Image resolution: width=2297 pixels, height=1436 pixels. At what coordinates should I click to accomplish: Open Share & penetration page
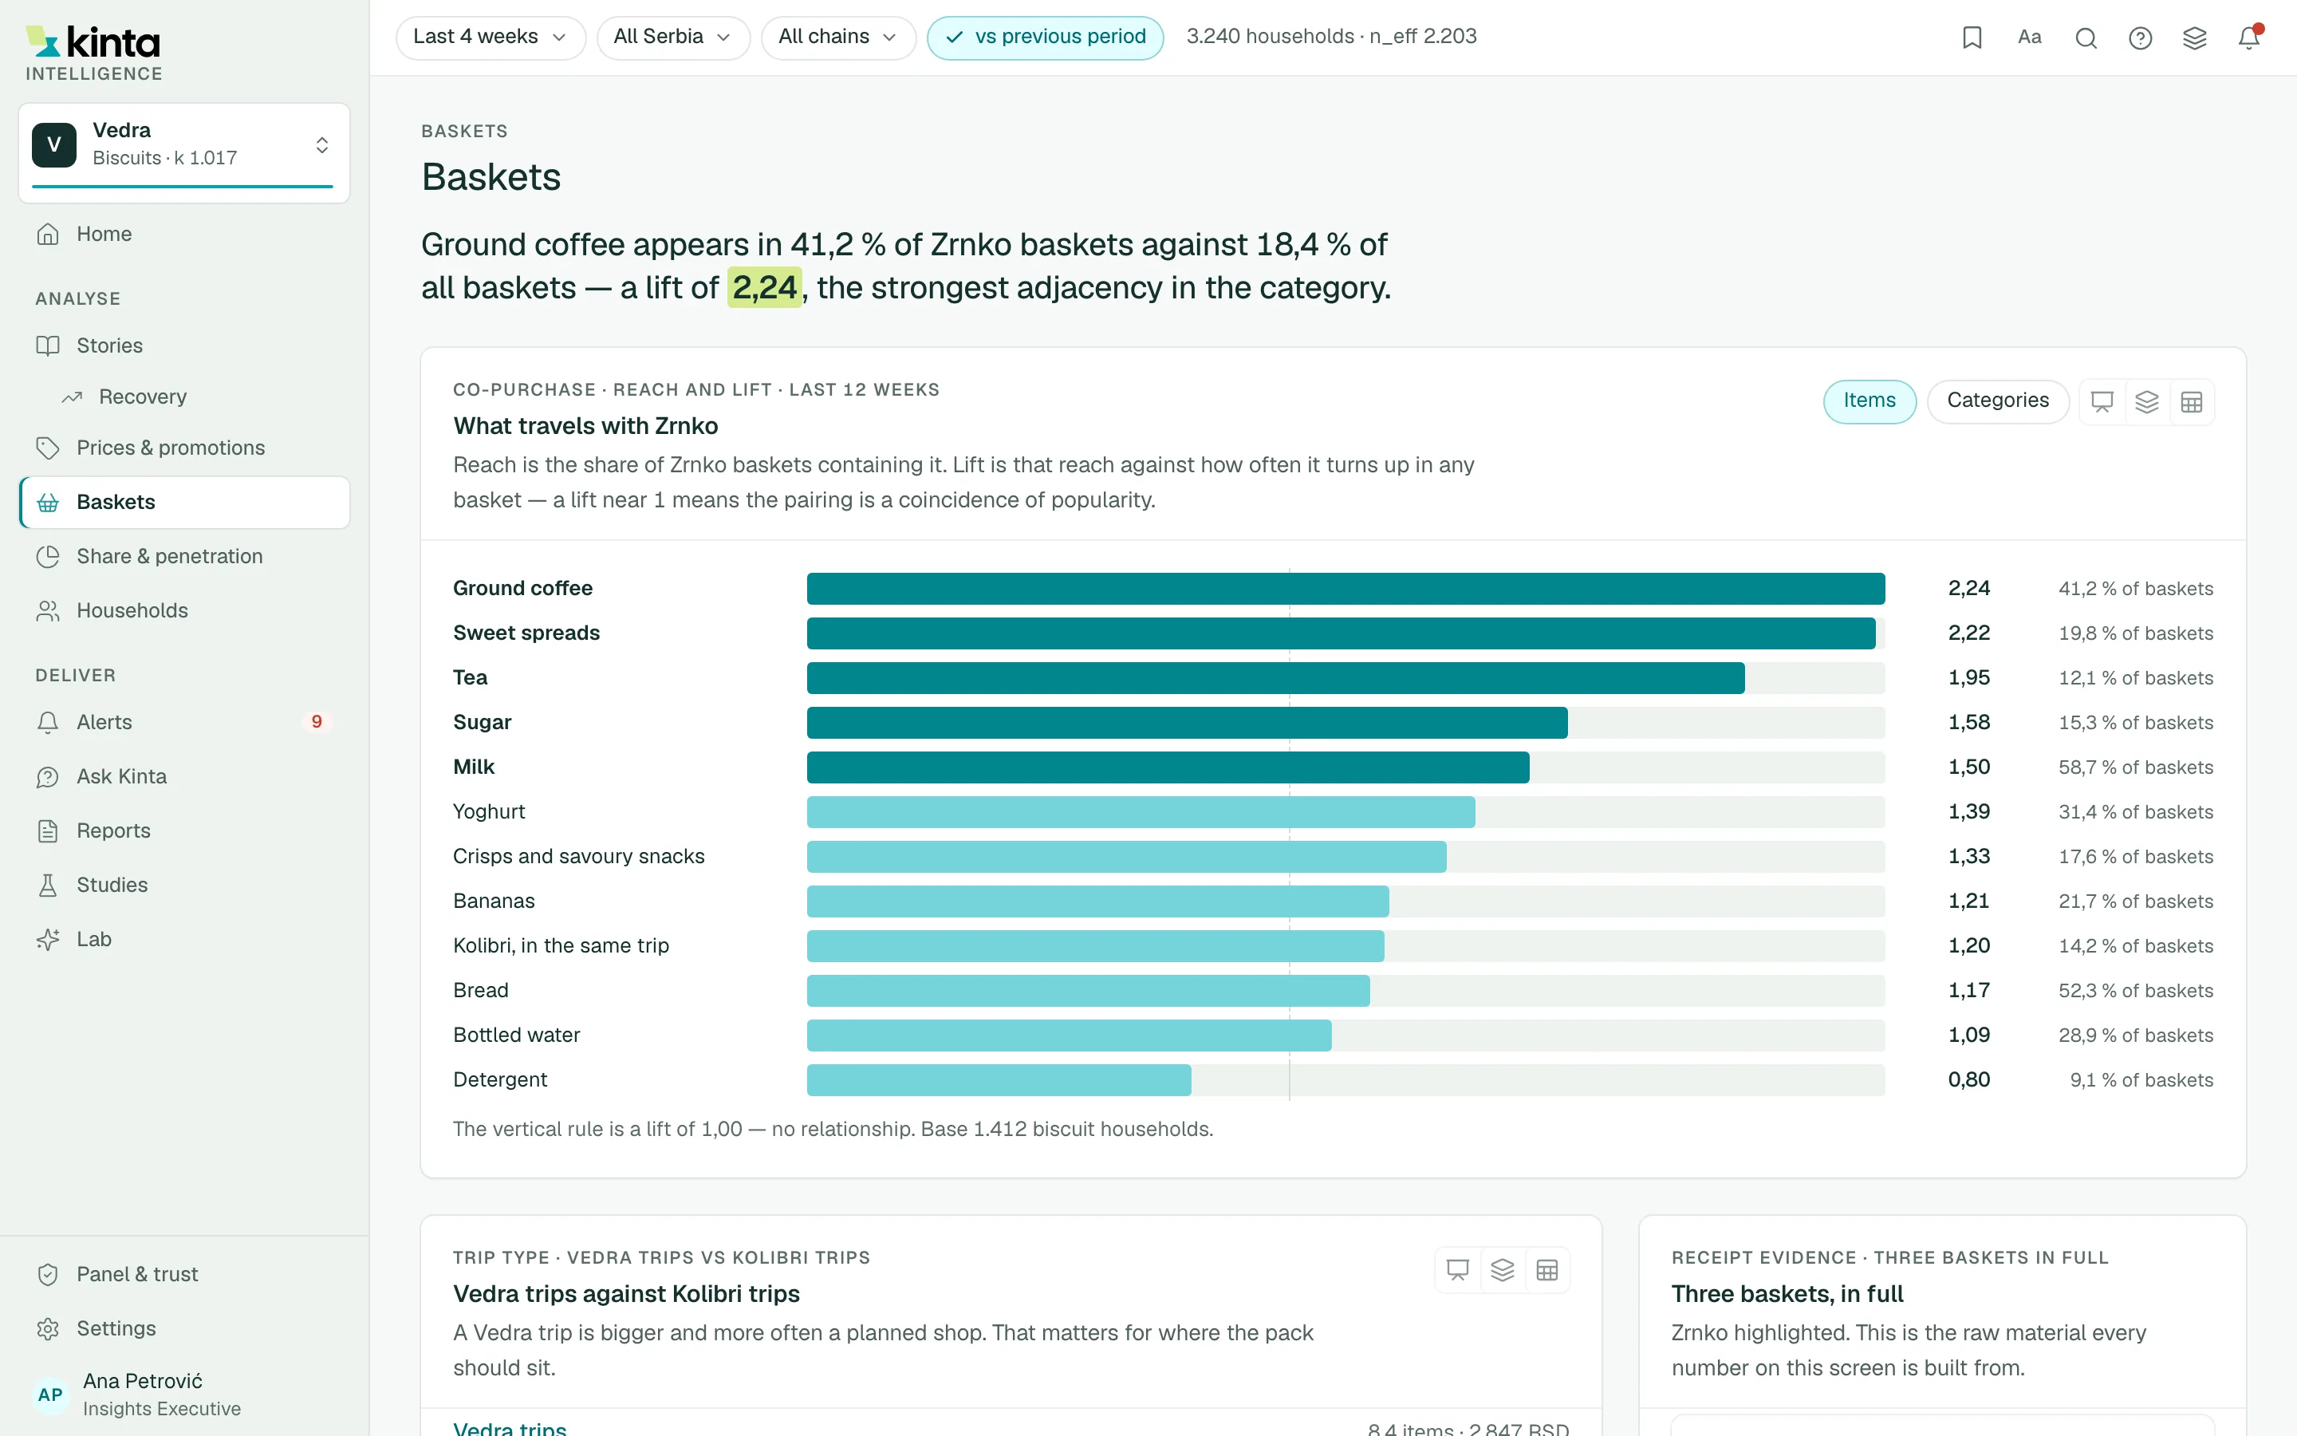[x=184, y=557]
